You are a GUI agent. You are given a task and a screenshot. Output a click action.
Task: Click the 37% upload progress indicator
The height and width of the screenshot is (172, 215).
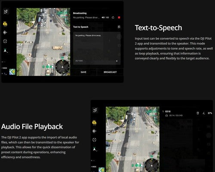tap(210, 113)
